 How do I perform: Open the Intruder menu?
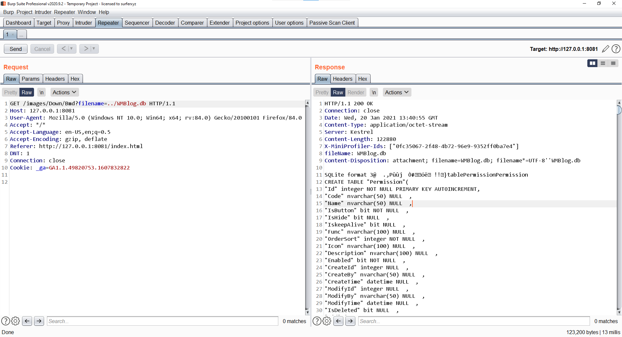click(43, 12)
